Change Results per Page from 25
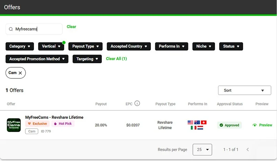277x161 pixels. [x=202, y=150]
